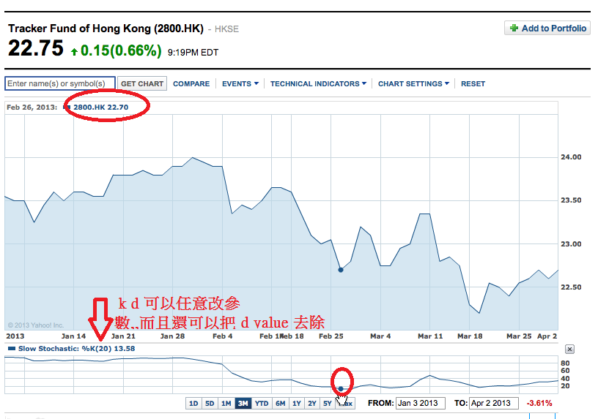Select the YTD time range
The height and width of the screenshot is (419, 598).
[262, 404]
